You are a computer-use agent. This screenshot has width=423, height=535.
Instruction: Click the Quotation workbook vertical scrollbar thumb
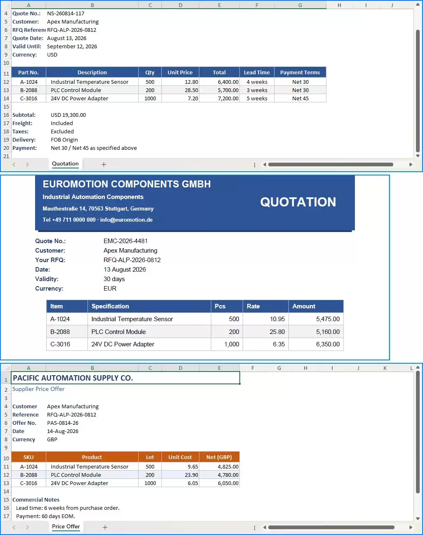pos(418,90)
